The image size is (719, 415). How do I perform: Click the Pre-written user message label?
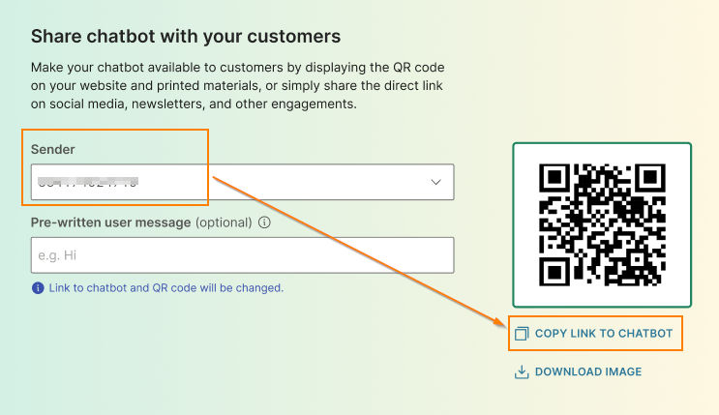[x=110, y=222]
